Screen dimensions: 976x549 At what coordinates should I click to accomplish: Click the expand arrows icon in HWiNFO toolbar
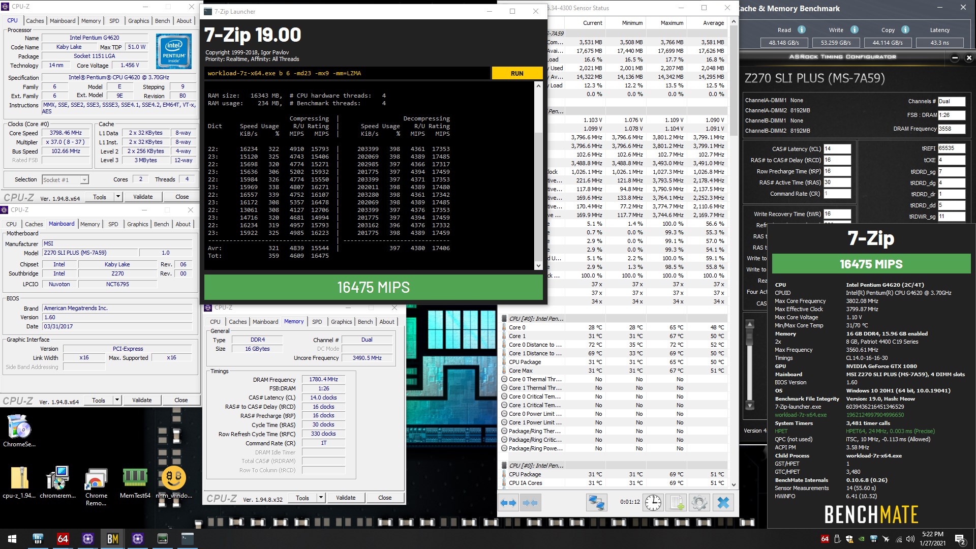508,503
